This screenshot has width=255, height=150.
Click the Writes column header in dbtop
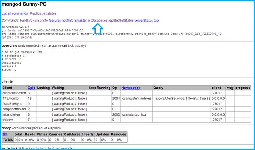(x=42, y=134)
